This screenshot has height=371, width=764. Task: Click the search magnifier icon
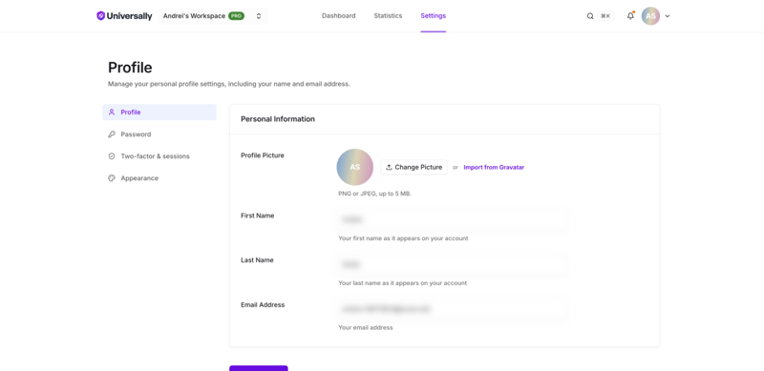click(x=590, y=16)
